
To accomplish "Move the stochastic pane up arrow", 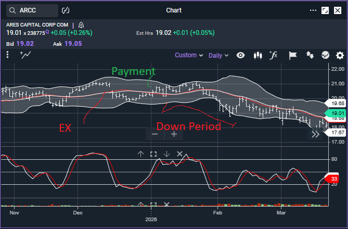I will [141, 154].
